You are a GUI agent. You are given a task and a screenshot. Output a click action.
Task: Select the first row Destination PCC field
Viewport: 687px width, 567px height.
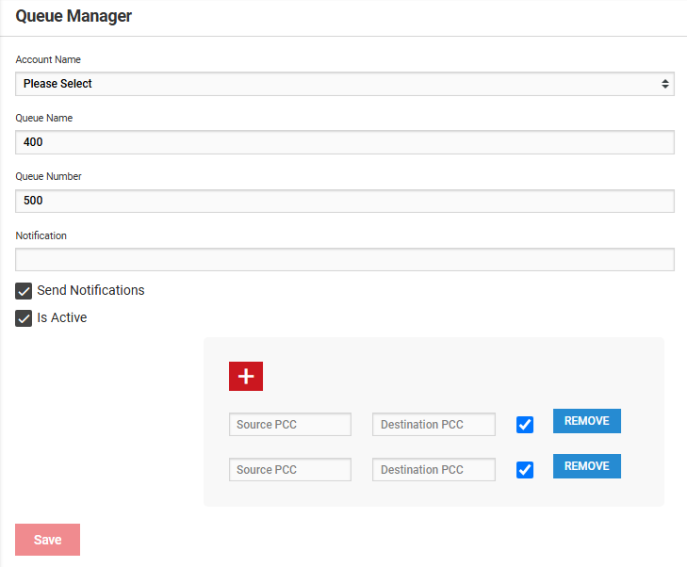(x=433, y=424)
